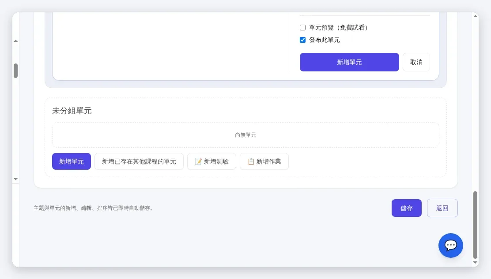Click the 取消 button
The image size is (491, 279).
click(416, 62)
